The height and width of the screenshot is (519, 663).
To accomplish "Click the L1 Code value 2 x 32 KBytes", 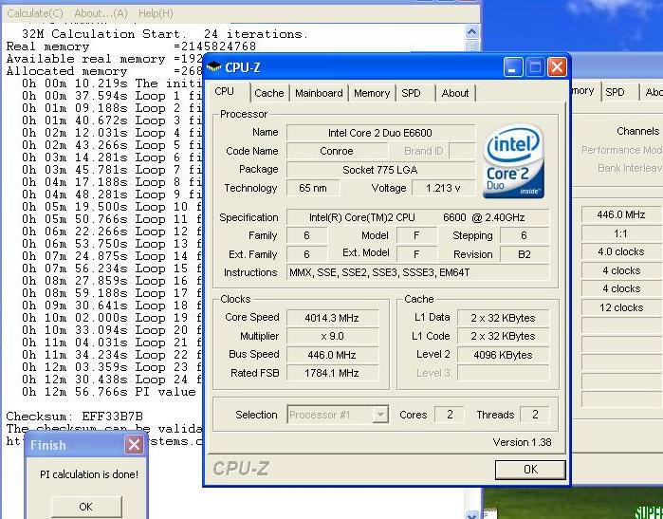I will (x=503, y=336).
